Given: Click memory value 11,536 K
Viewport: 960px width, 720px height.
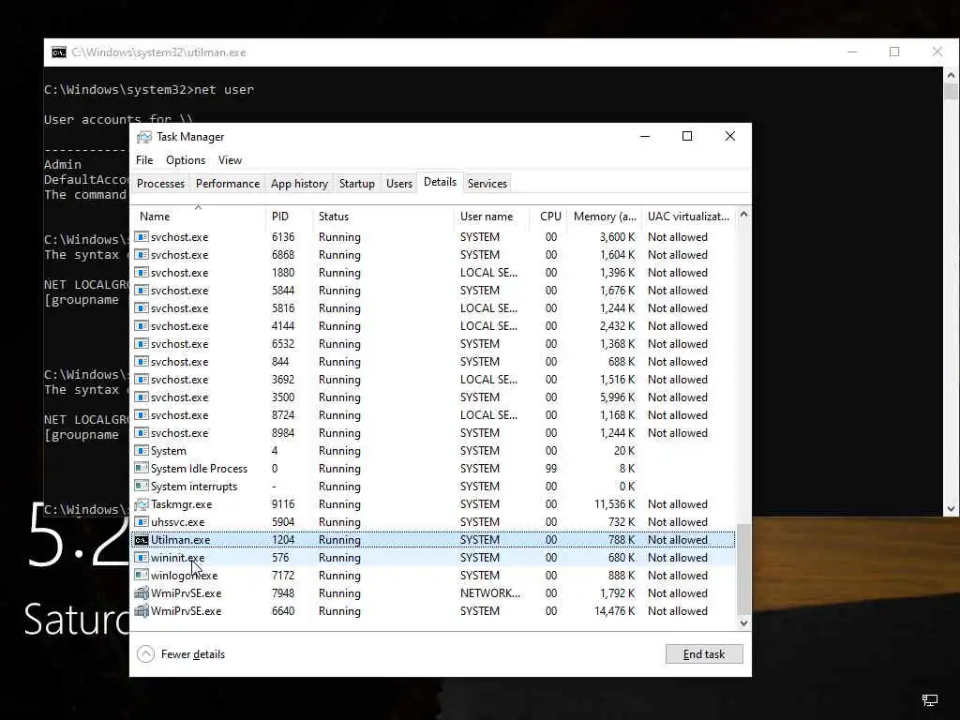Looking at the screenshot, I should pyautogui.click(x=615, y=504).
